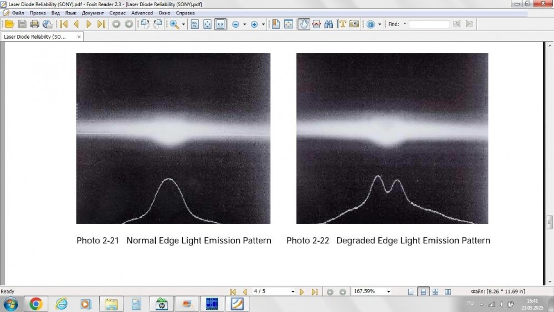Close the Laser Diode Reliability document tab
Image resolution: width=554 pixels, height=312 pixels.
[x=79, y=37]
